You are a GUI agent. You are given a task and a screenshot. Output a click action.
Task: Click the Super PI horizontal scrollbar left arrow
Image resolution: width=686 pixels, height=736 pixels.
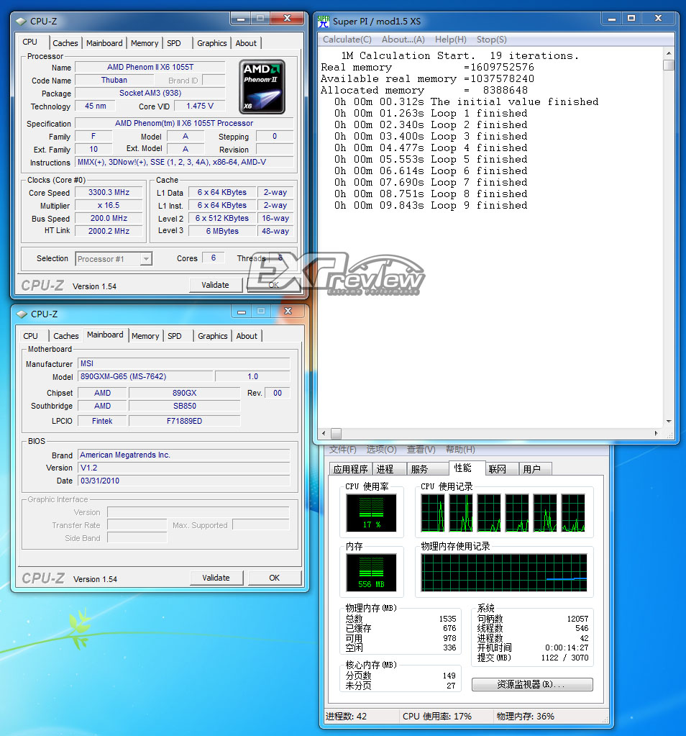pos(324,433)
